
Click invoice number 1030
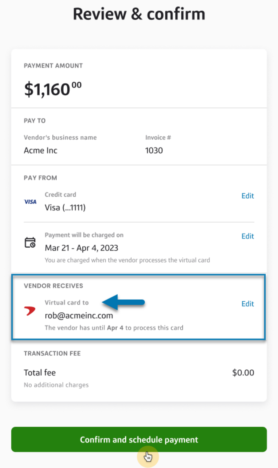pos(154,150)
